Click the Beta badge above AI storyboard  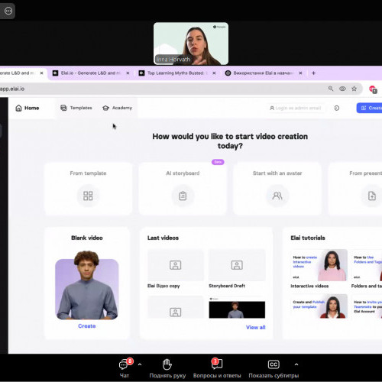pyautogui.click(x=218, y=162)
